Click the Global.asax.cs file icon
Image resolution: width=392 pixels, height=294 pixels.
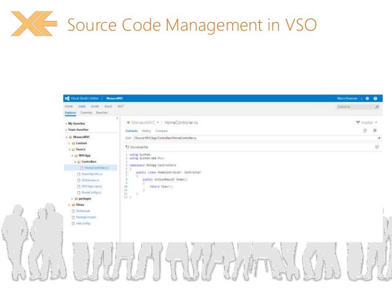pos(79,180)
